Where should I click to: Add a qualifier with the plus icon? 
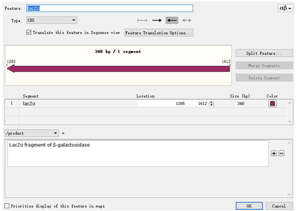[x=274, y=153]
